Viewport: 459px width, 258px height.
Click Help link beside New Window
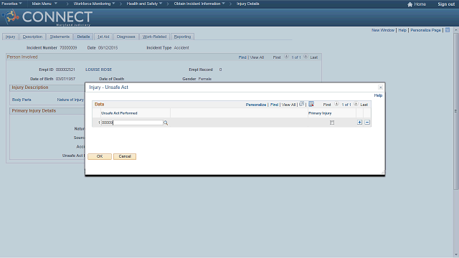pyautogui.click(x=402, y=30)
